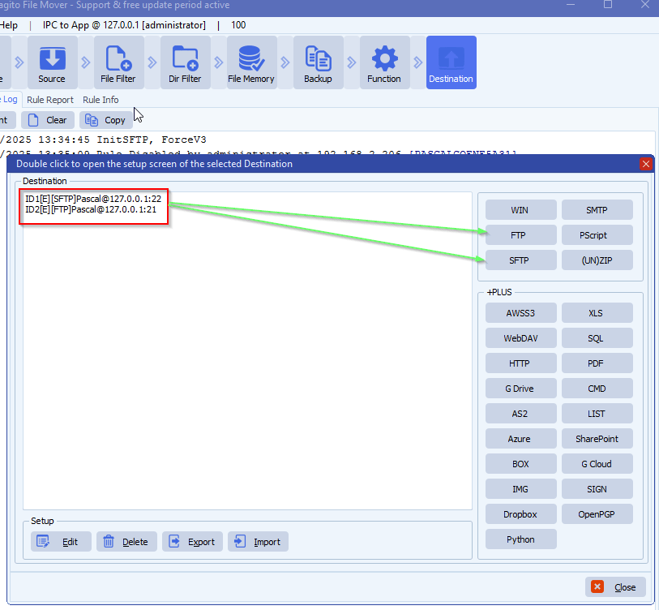The width and height of the screenshot is (659, 610).
Task: Select the ID1 SFTP destination entry
Action: click(x=93, y=199)
